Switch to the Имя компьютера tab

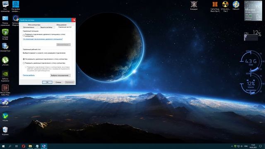click(x=34, y=25)
